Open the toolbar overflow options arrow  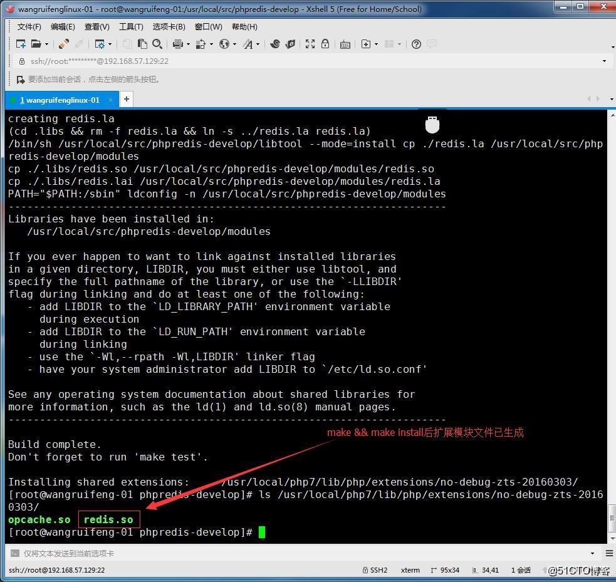click(x=613, y=47)
